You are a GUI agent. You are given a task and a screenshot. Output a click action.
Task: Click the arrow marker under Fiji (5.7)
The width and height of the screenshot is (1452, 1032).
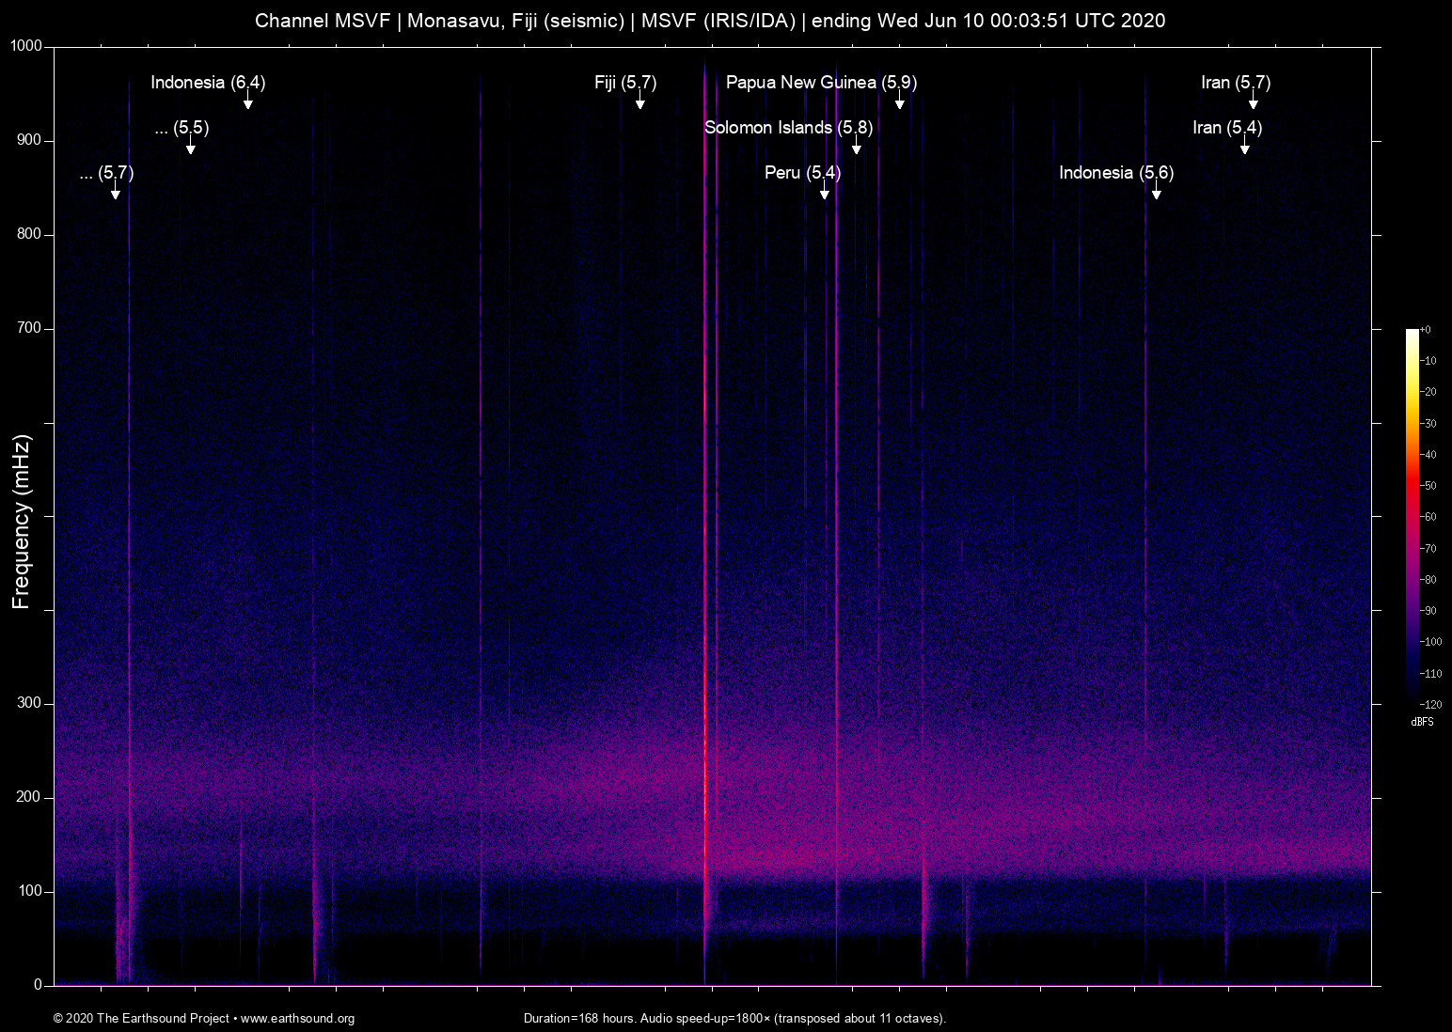point(639,101)
